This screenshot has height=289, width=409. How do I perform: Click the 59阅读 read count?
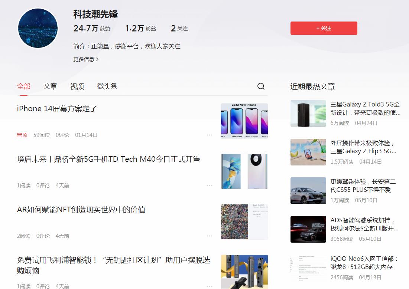[42, 135]
